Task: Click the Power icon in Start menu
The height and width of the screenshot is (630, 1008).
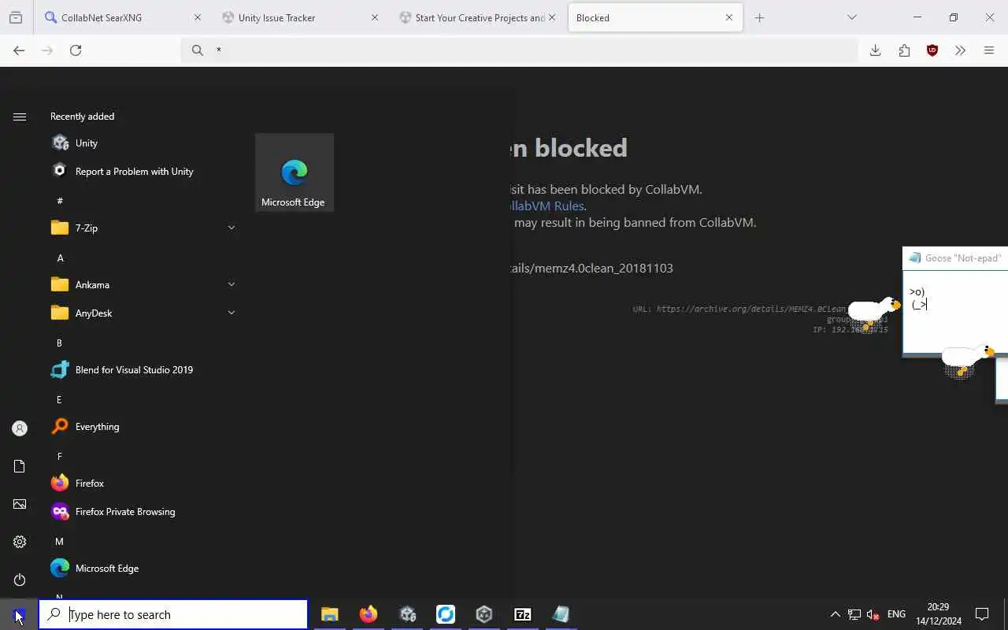Action: [20, 580]
